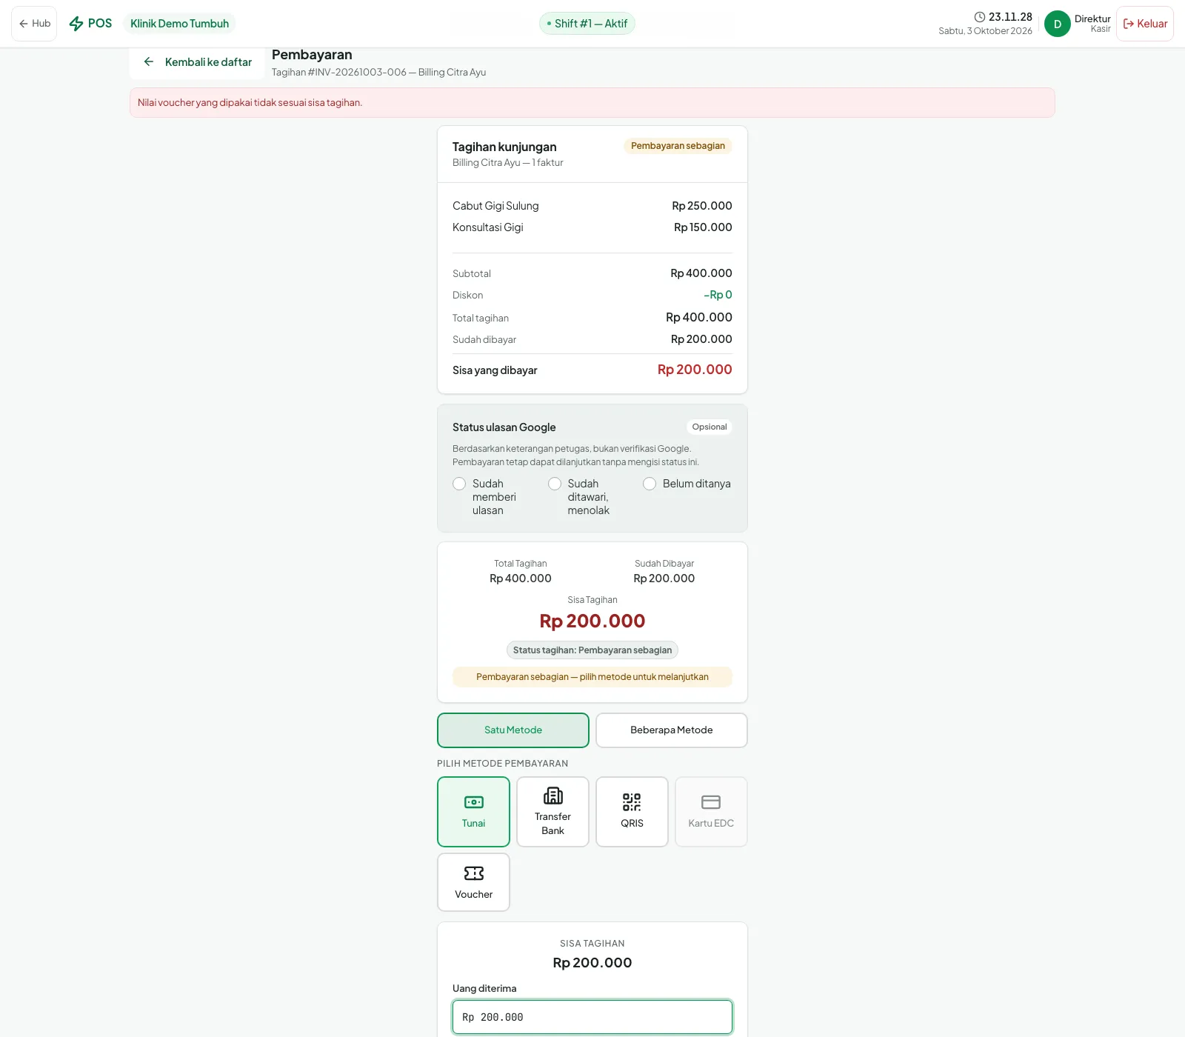Viewport: 1185px width, 1037px height.
Task: Click the Diskon value –Rp 0
Action: pyautogui.click(x=718, y=295)
